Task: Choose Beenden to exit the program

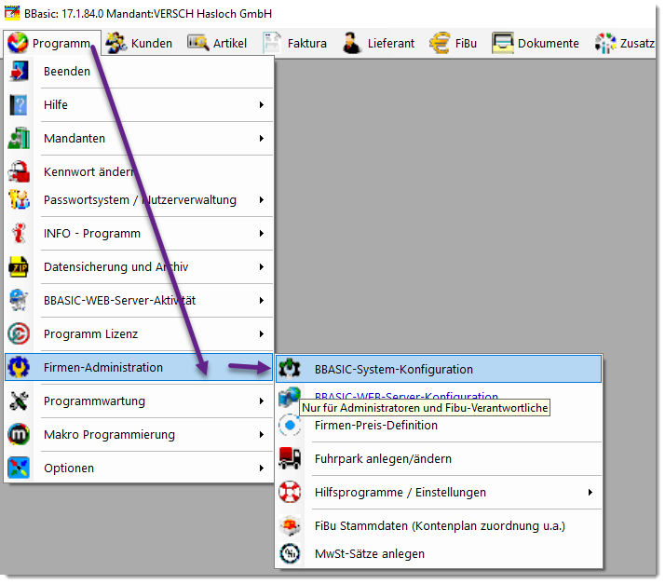Action: coord(139,71)
